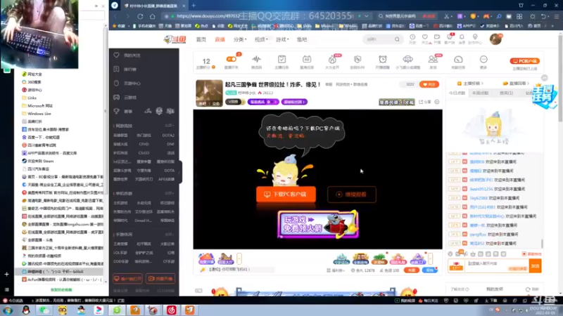The width and height of the screenshot is (563, 316).
Task: Open the 鱼吧 nav item
Action: [302, 39]
